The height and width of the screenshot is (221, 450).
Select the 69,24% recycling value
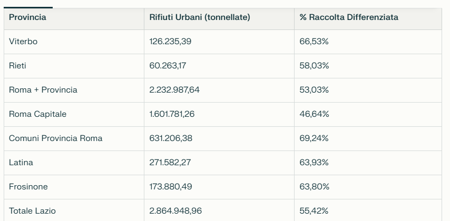(x=314, y=138)
